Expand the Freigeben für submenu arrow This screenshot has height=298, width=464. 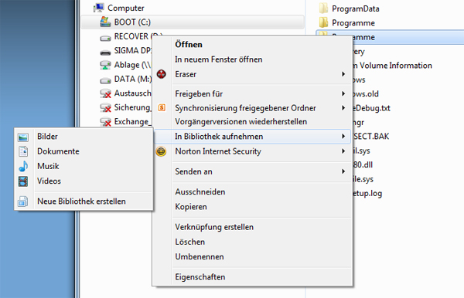pyautogui.click(x=343, y=93)
